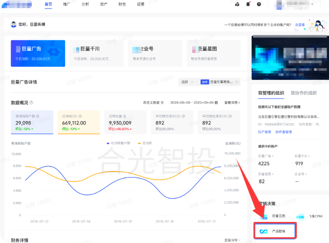Image resolution: width=329 pixels, height=243 pixels.
Task: Select the 巨量星图 product card
Action: pyautogui.click(x=213, y=53)
